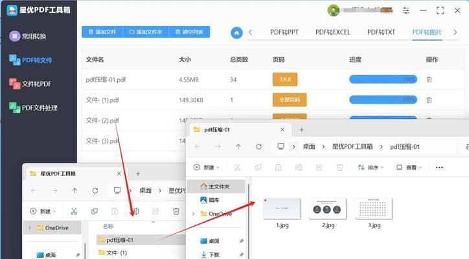Add new tab in 星优PDF工具箱 Explorer window
This screenshot has width=469, height=259.
coord(138,174)
